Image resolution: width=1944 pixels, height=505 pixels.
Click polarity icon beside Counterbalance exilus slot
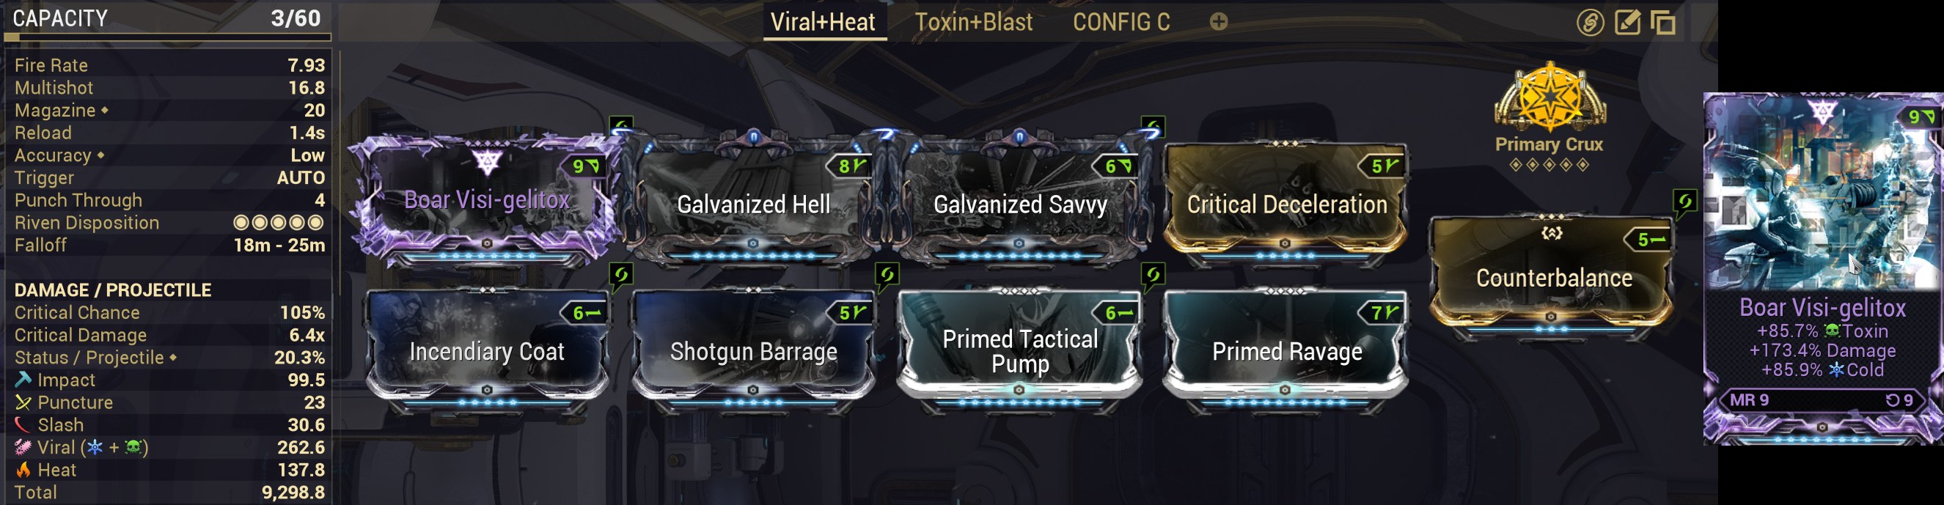click(1684, 202)
